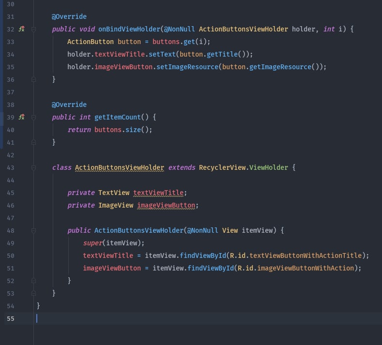Click the @NonNull annotation on line 32

tap(180, 29)
